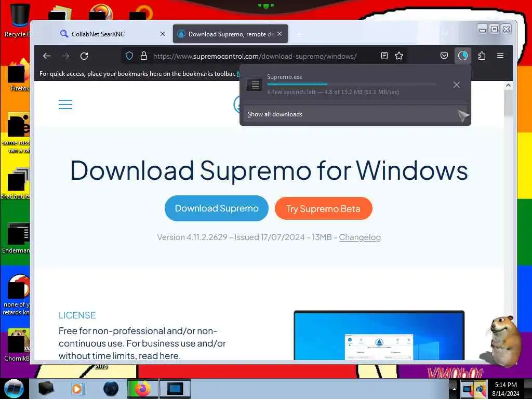Open Firefox application hamburger menu
This screenshot has height=399, width=532.
500,56
